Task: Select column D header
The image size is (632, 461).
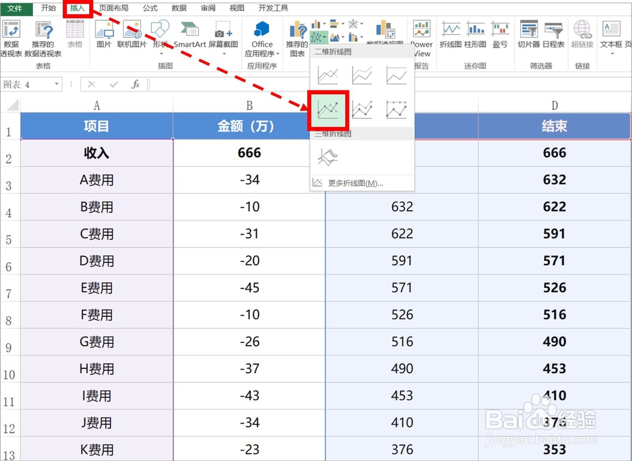Action: tap(555, 105)
